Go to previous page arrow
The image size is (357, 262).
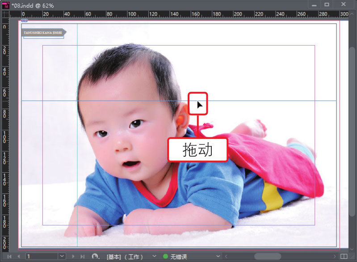(19, 257)
